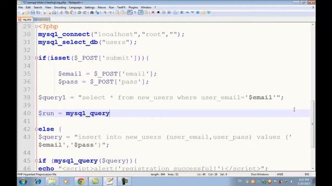
Task: Click 'length : 944' in status bar
Action: click(x=158, y=175)
